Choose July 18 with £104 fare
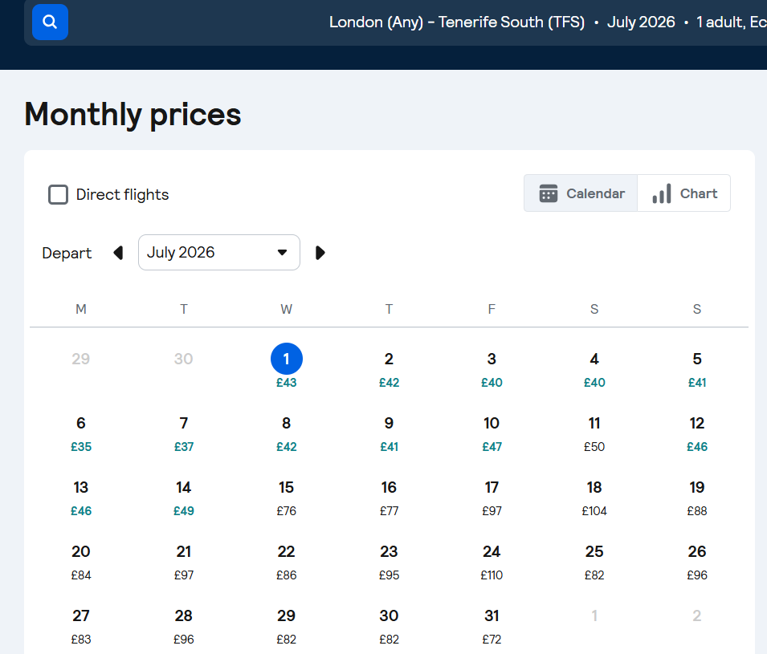 (594, 498)
